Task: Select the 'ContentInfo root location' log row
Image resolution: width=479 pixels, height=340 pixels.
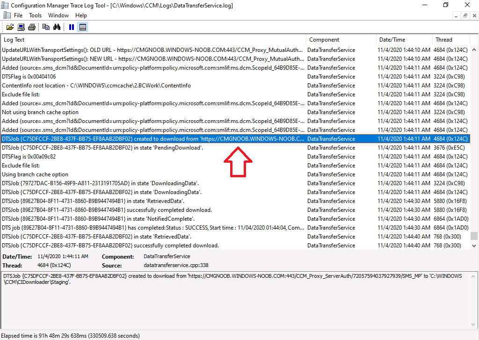Action: point(235,86)
